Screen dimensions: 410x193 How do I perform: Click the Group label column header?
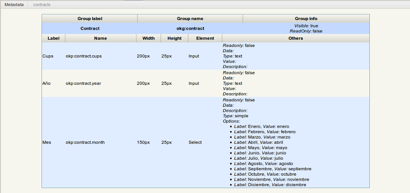click(x=89, y=19)
